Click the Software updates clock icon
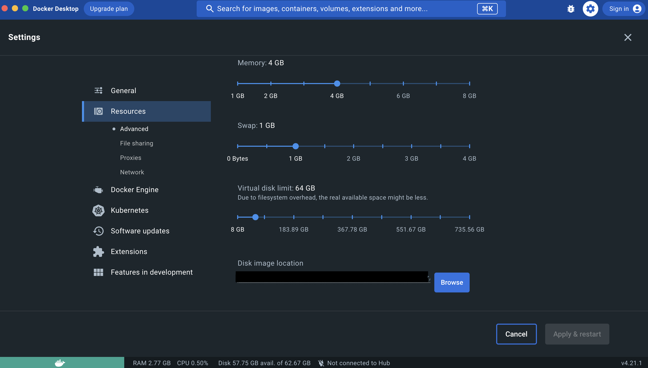 tap(98, 231)
